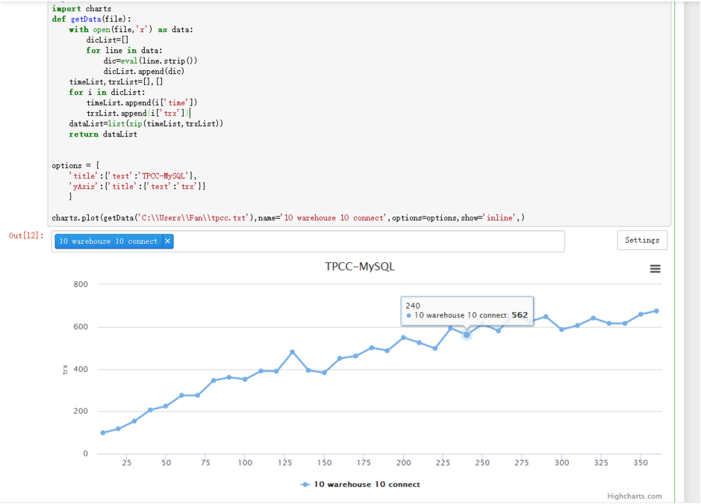Click the series selection input field

(308, 241)
